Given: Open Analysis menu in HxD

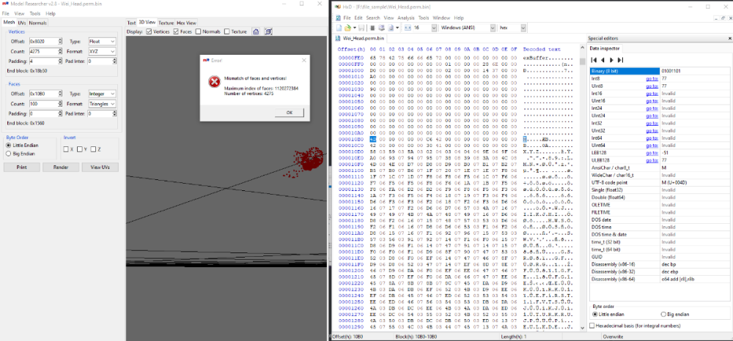Looking at the screenshot, I should pos(406,18).
